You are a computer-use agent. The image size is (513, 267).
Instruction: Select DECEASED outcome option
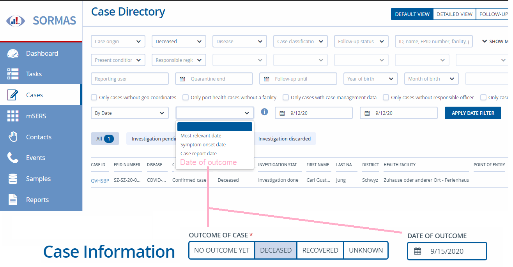pyautogui.click(x=276, y=250)
